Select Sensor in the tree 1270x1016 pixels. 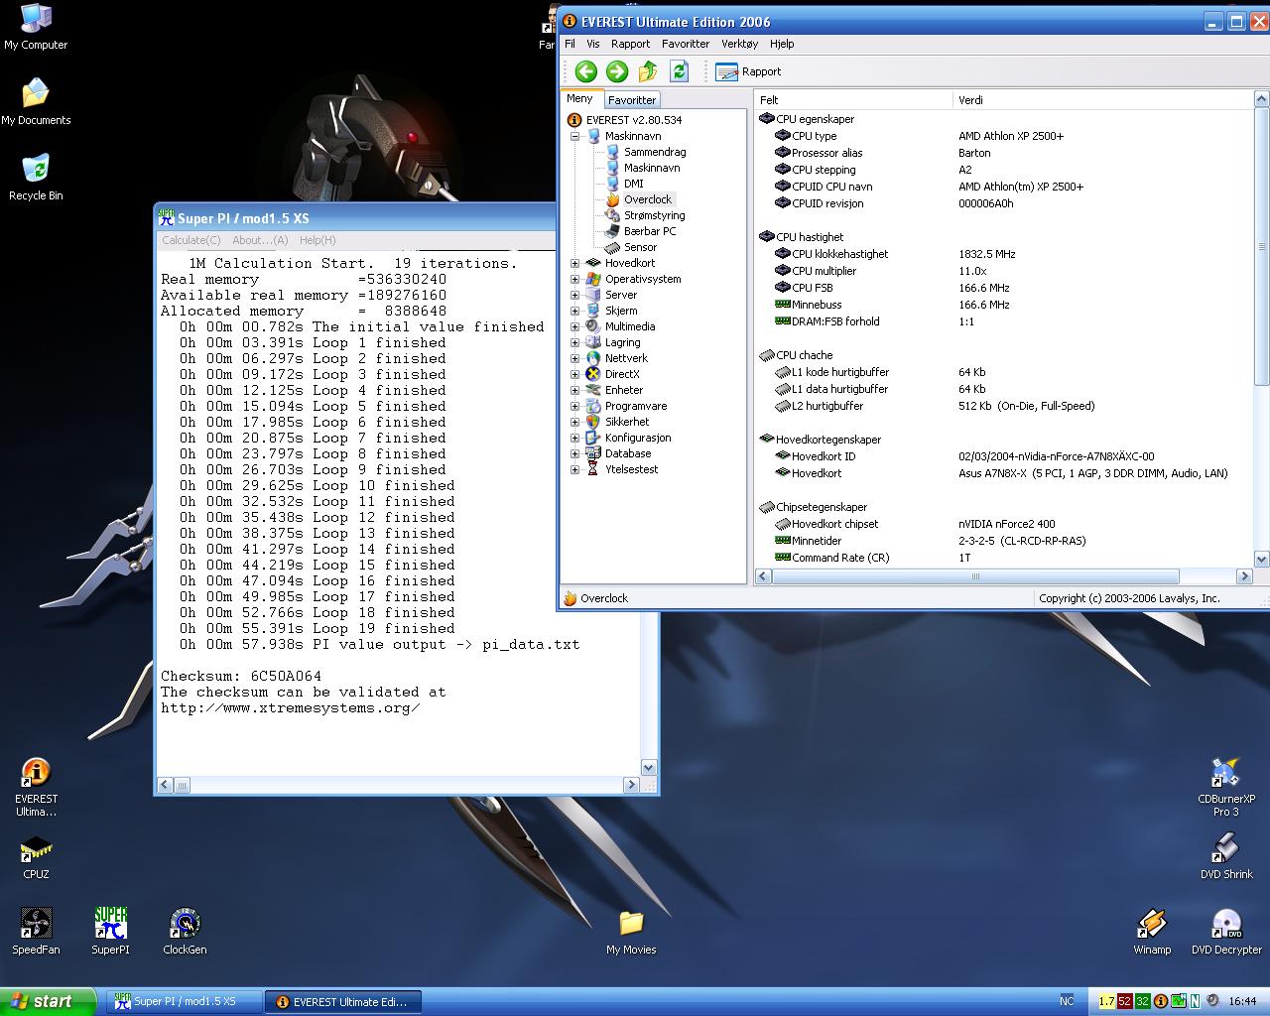(640, 247)
